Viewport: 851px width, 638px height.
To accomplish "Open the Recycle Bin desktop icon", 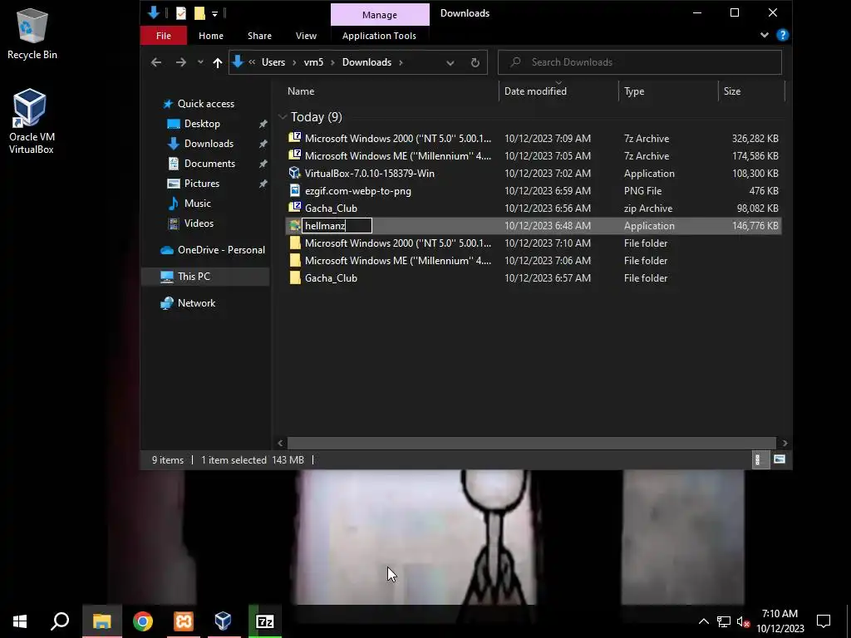I will (32, 33).
